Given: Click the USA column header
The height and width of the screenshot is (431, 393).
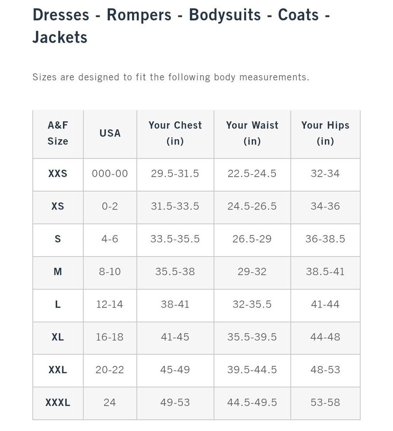Looking at the screenshot, I should click(110, 133).
